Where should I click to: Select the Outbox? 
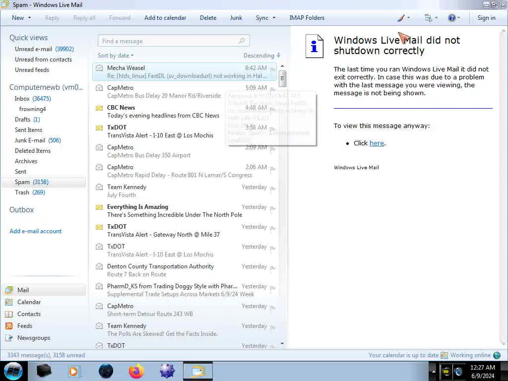[21, 210]
